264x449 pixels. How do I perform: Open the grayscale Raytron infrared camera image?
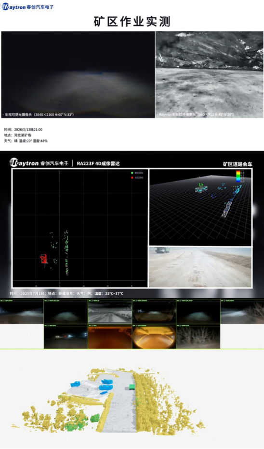point(209,75)
